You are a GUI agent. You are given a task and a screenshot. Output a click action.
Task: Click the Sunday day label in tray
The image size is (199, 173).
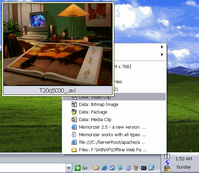(x=184, y=167)
